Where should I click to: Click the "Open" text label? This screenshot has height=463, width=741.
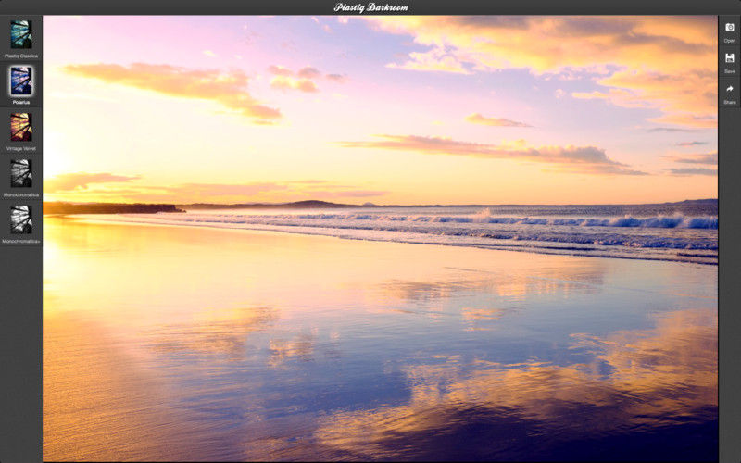[729, 41]
